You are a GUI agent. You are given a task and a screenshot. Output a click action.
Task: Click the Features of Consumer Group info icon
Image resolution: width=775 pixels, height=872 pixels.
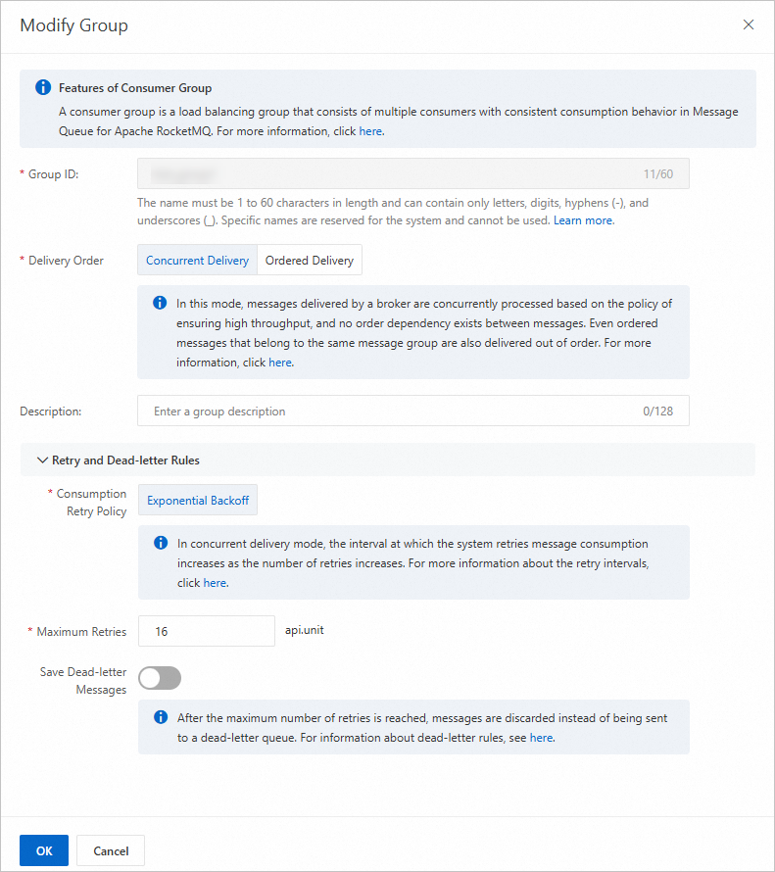tap(43, 88)
